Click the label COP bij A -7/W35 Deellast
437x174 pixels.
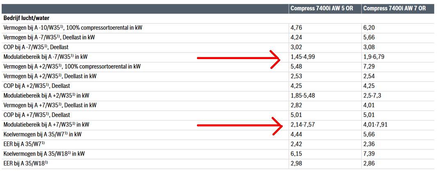pyautogui.click(x=36, y=47)
